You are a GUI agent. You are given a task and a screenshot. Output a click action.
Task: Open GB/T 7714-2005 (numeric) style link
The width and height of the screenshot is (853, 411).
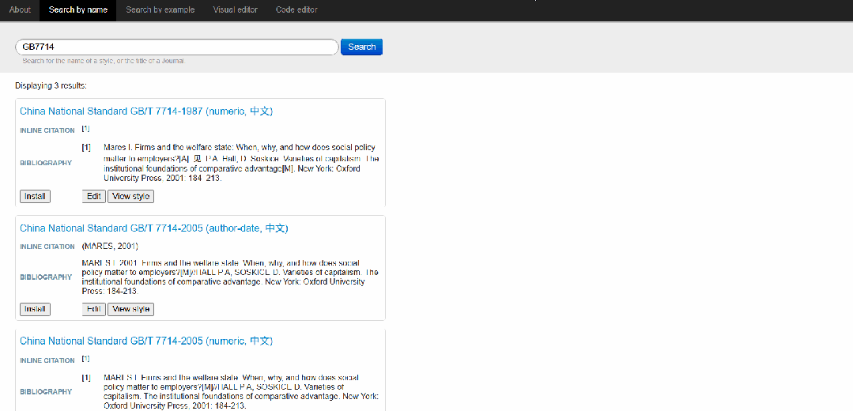[x=146, y=341]
